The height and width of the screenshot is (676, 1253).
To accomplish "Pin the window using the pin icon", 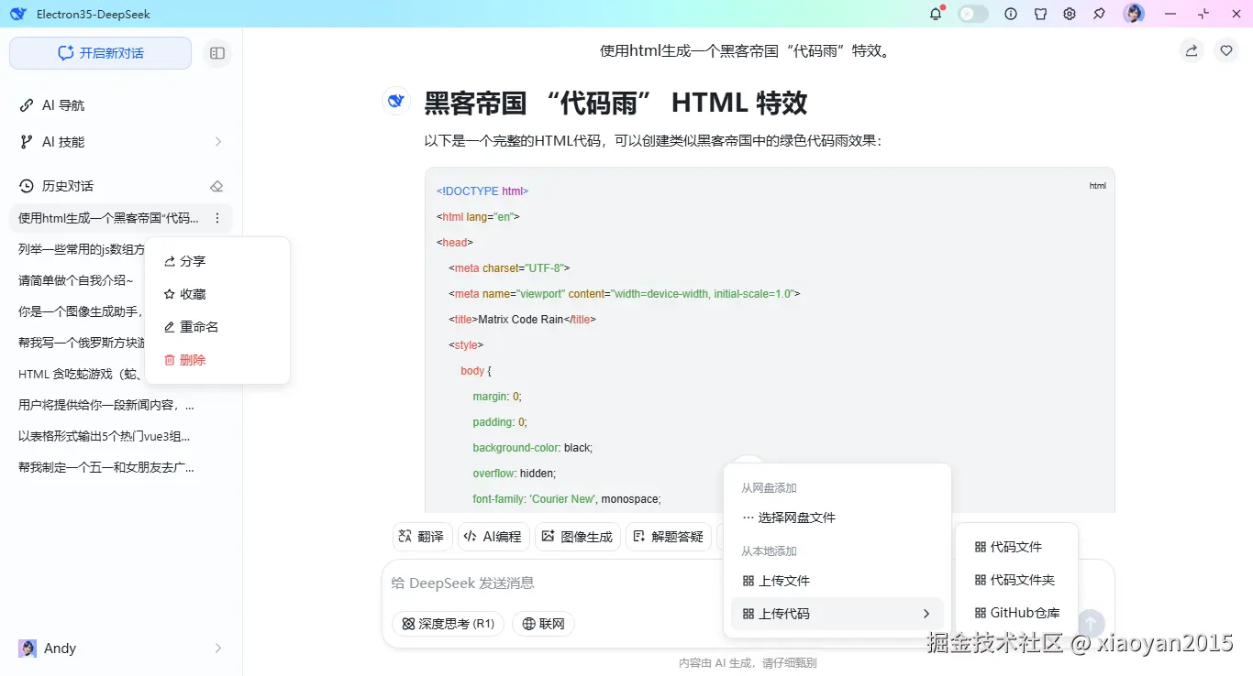I will (1098, 14).
